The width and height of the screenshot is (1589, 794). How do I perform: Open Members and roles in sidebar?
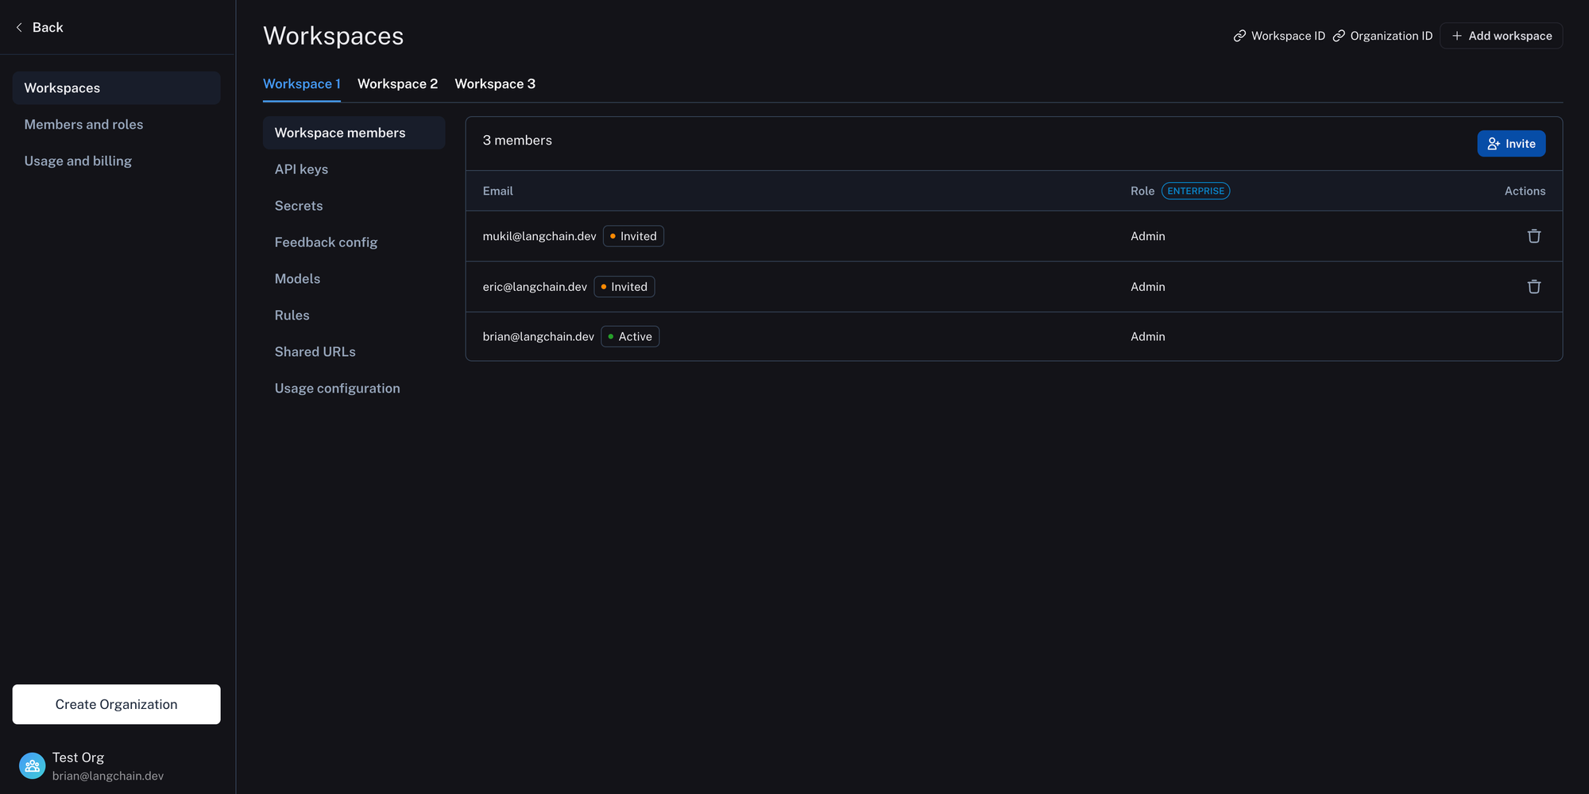tap(83, 125)
